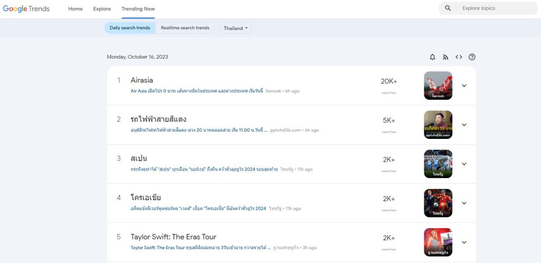Open the pptvhd36.com red line article link
Screen dimensions: 541x263
pos(199,130)
